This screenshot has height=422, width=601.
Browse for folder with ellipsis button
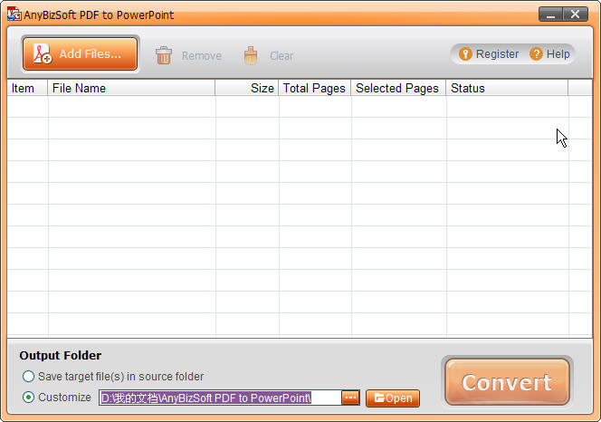(x=350, y=398)
